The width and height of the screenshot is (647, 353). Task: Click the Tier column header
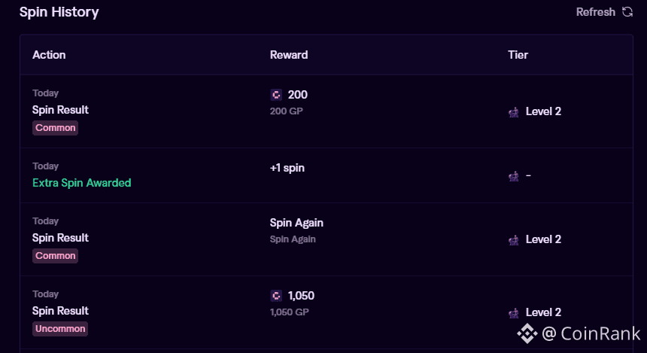coord(518,55)
